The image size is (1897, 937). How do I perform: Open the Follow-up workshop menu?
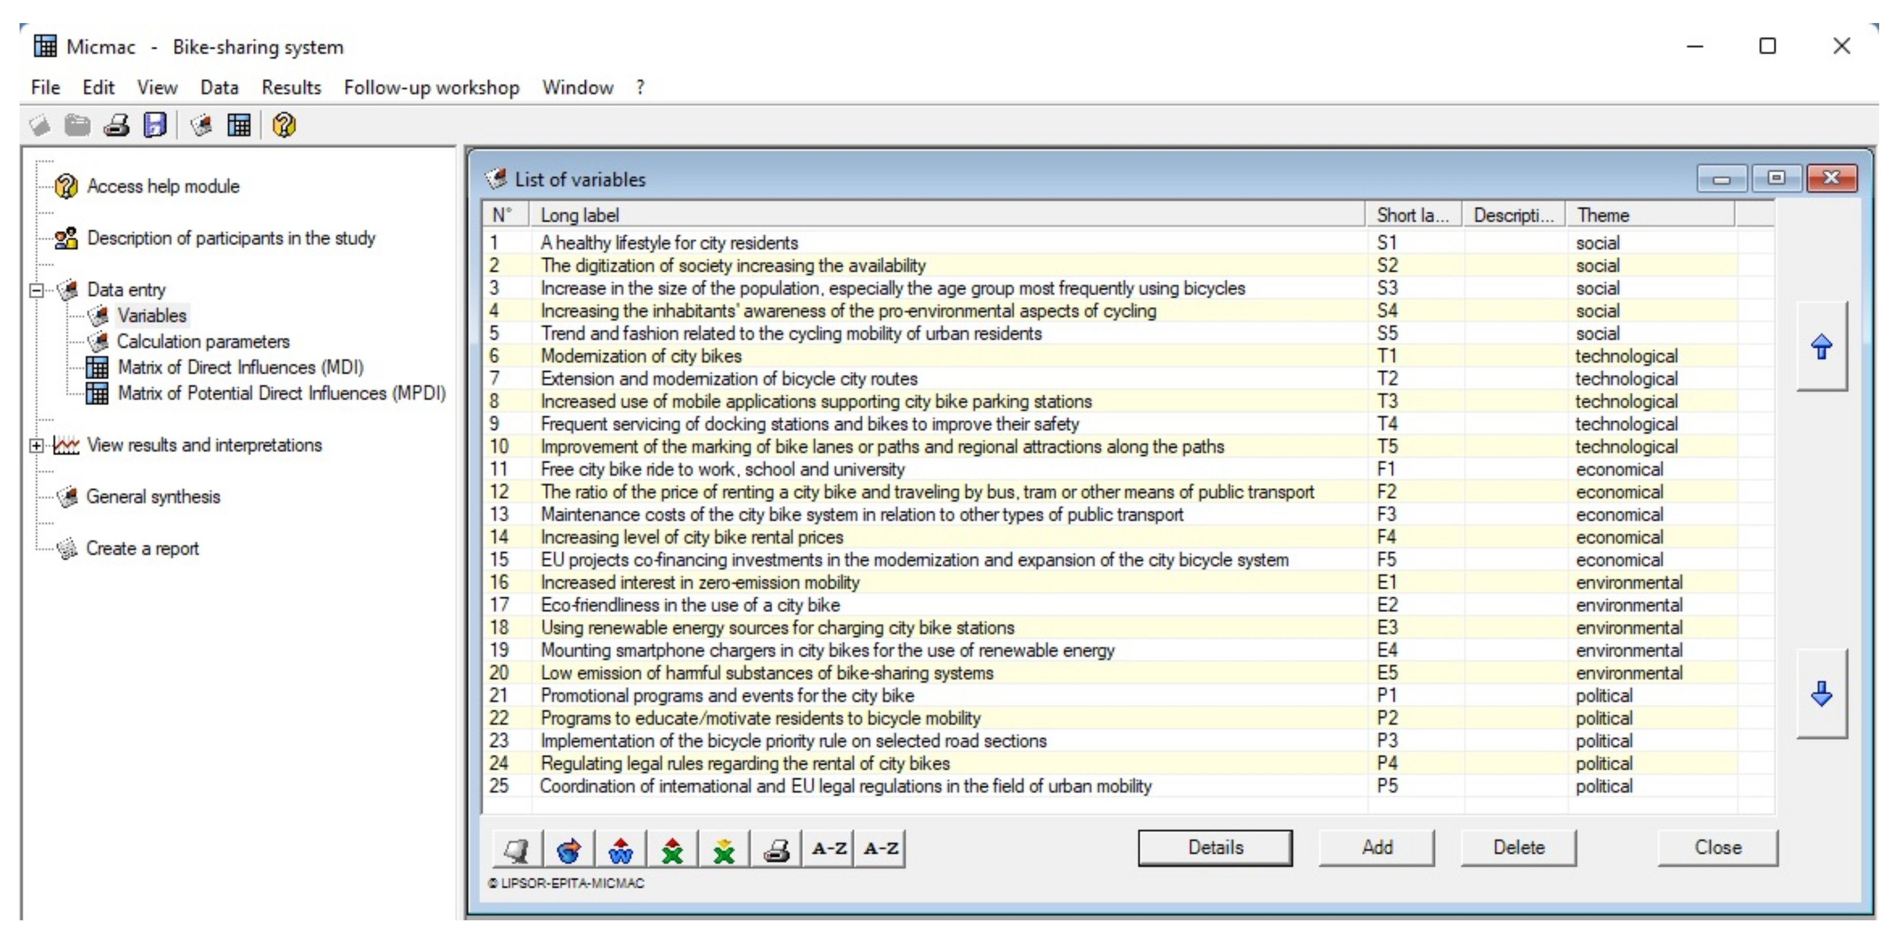[431, 88]
